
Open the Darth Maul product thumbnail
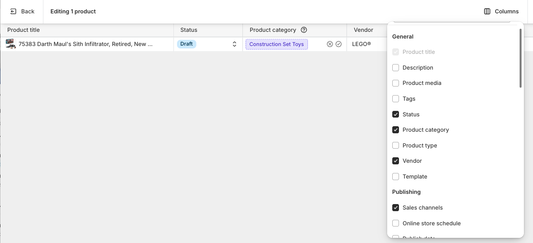(11, 44)
